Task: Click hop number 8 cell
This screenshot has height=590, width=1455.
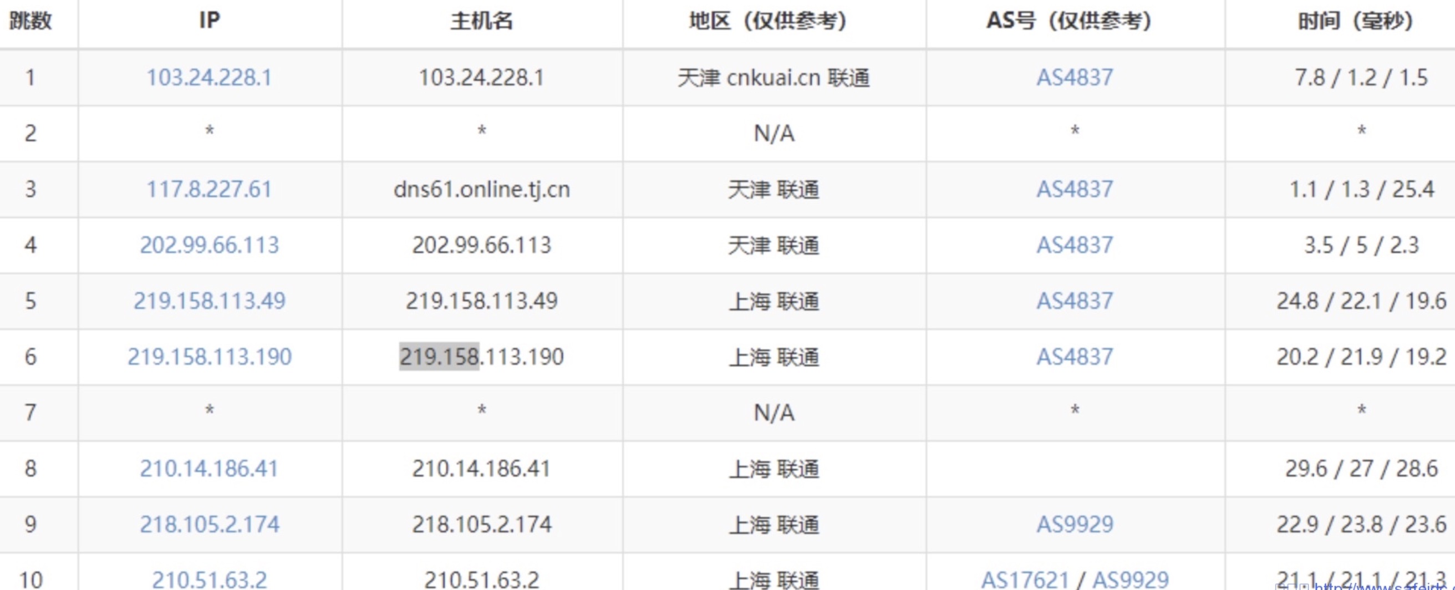Action: coord(30,469)
